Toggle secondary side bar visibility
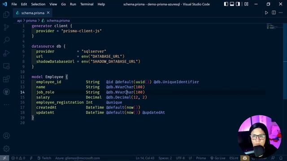This screenshot has height=161, width=287. (x=238, y=4)
